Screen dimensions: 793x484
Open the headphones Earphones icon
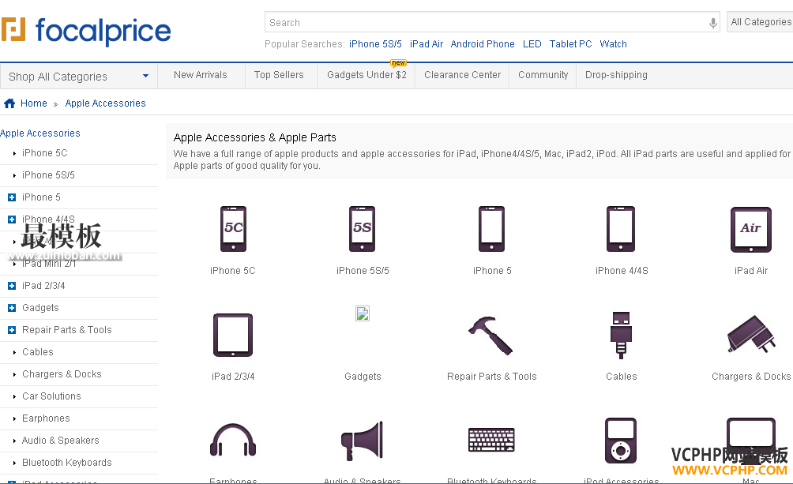click(233, 441)
